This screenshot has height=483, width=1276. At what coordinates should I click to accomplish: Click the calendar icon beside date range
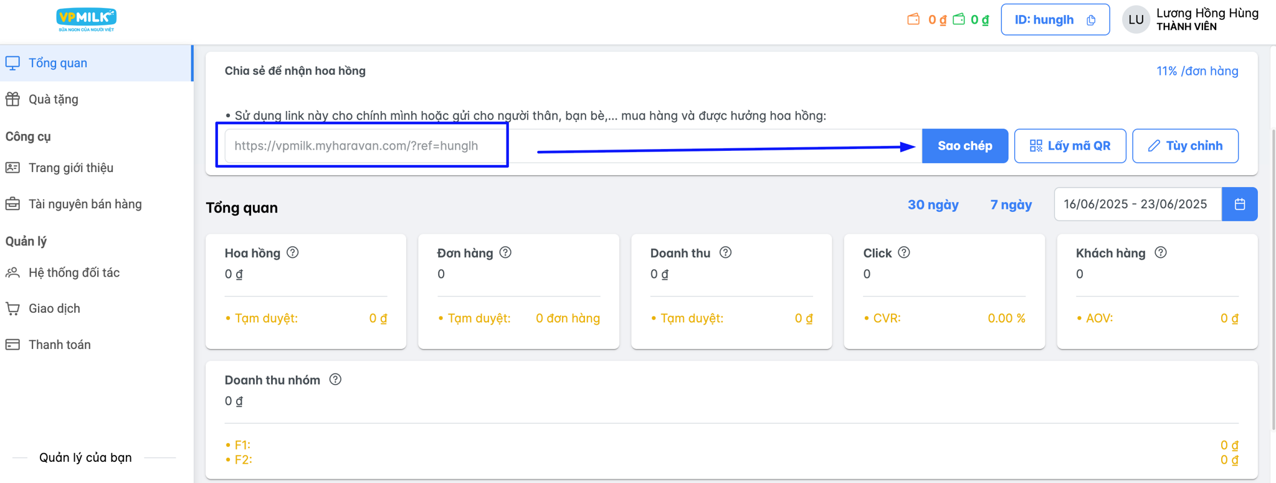(x=1239, y=204)
